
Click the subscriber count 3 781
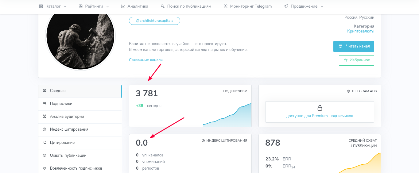pos(147,93)
